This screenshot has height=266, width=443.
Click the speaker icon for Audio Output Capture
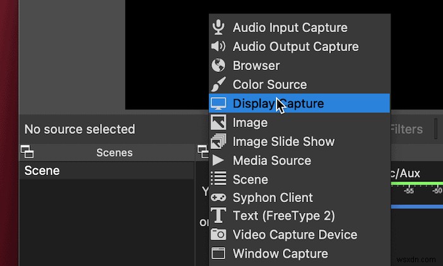point(218,46)
